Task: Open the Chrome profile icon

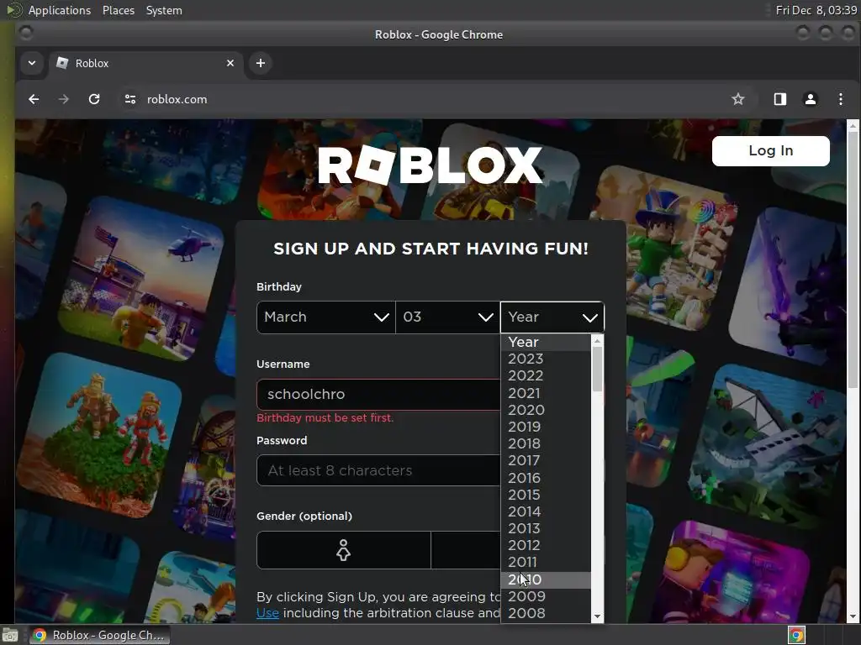Action: (811, 99)
